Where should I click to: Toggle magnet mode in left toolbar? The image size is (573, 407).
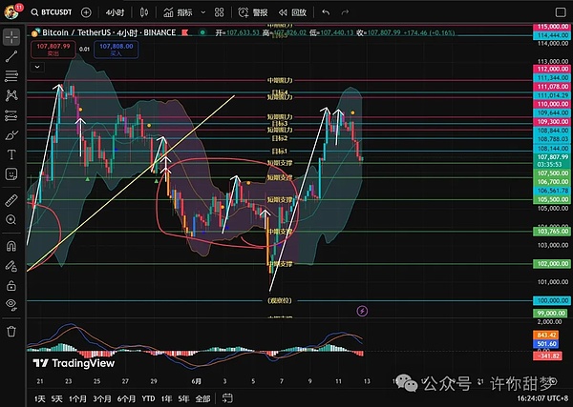[11, 245]
